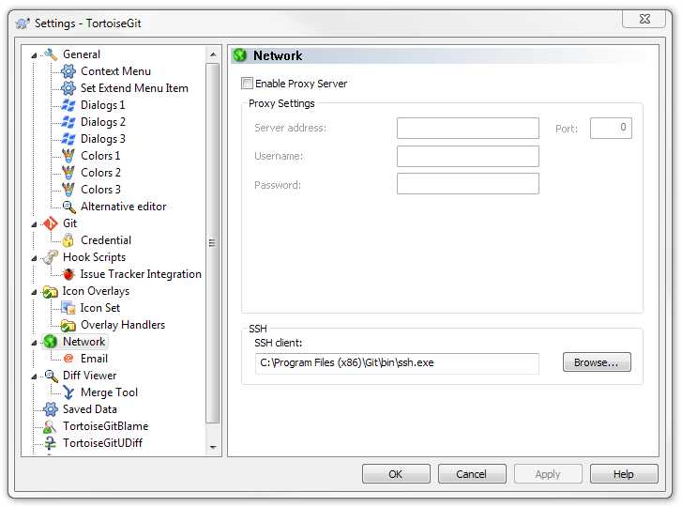Viewport: 682px width, 507px height.
Task: Collapse the Hook Scripts tree node
Action: (x=34, y=258)
